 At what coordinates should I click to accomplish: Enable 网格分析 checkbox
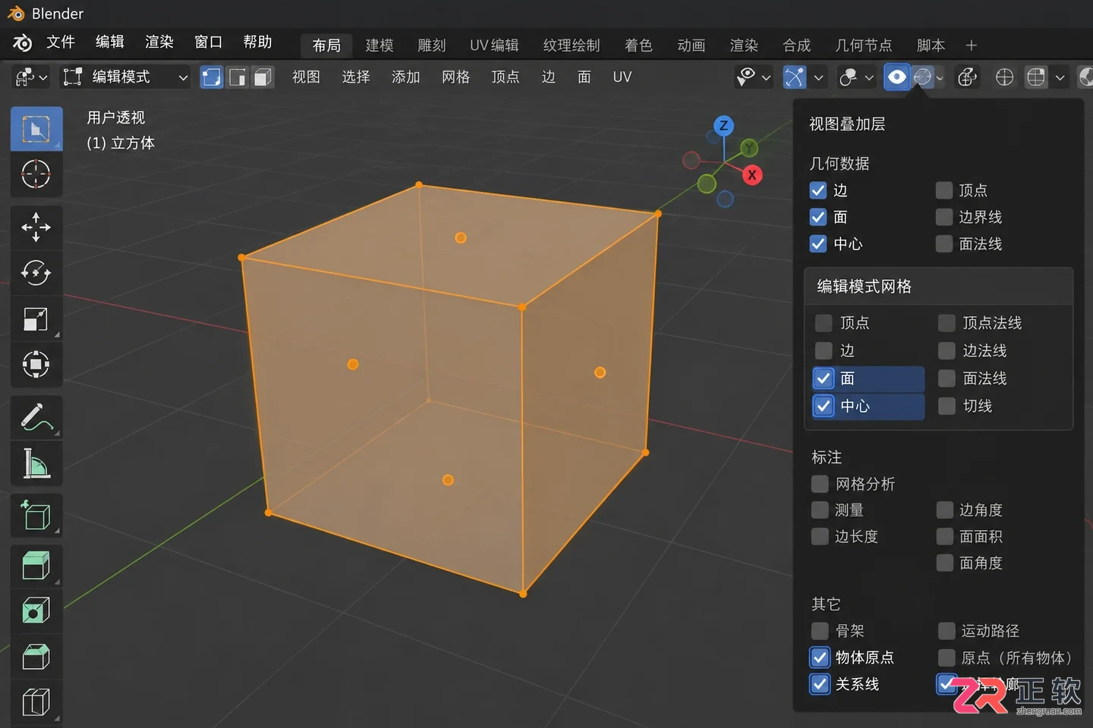pos(820,484)
